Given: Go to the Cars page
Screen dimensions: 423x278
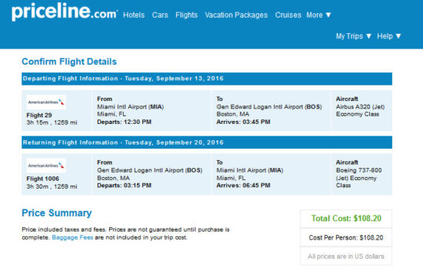Looking at the screenshot, I should click(x=160, y=15).
